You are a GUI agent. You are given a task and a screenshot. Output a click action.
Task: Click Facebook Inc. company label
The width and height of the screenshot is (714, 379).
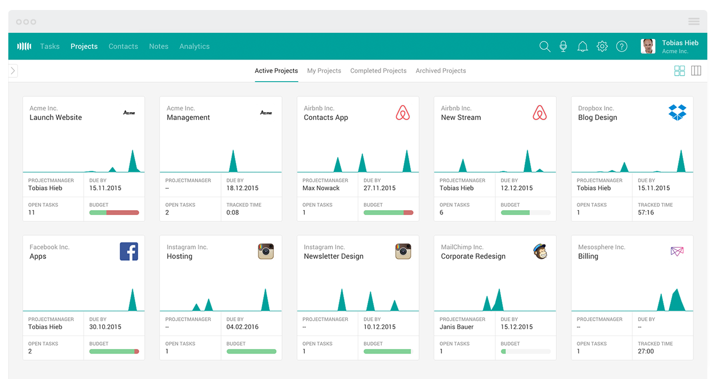49,247
